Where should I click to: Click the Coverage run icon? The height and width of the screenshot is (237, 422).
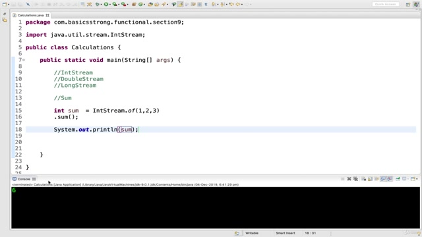tap(115, 5)
